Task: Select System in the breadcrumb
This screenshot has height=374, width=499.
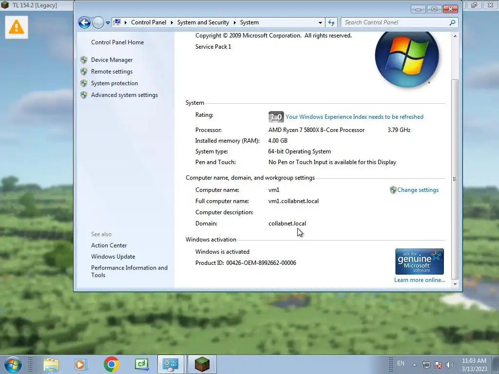Action: 249,22
